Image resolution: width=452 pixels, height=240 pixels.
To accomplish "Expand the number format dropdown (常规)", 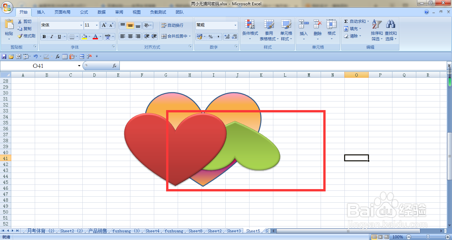I will coord(236,25).
